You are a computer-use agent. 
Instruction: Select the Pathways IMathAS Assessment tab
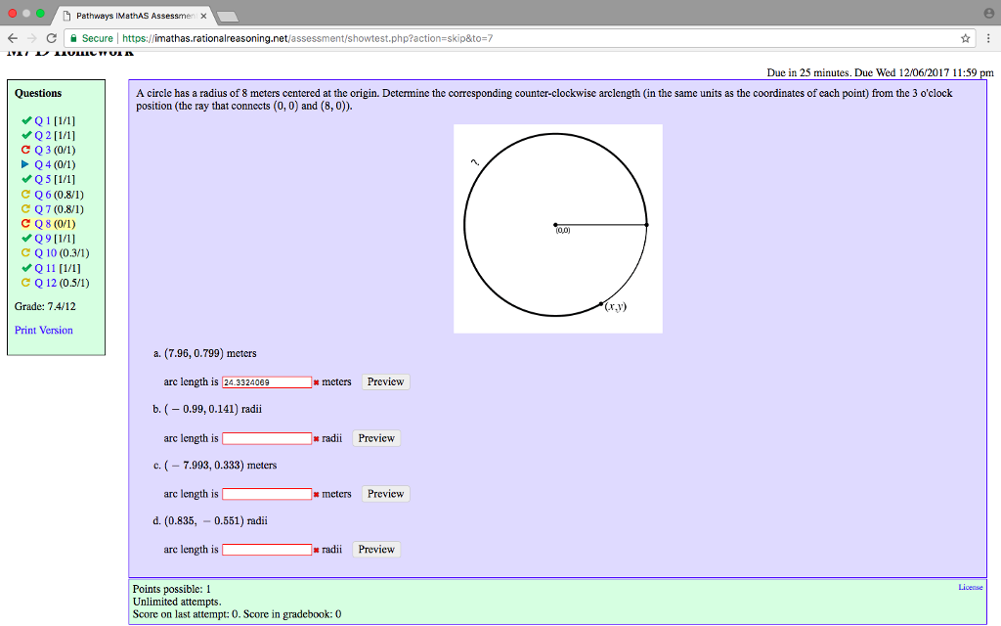click(x=132, y=17)
